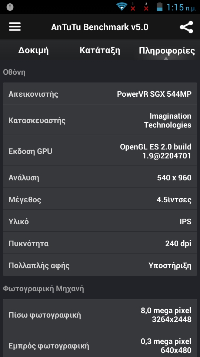200x357 pixels.
Task: Tap the Υλικό IPS row
Action: [x=100, y=221]
